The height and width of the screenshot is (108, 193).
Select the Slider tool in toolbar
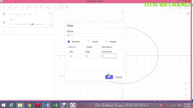point(61,7)
